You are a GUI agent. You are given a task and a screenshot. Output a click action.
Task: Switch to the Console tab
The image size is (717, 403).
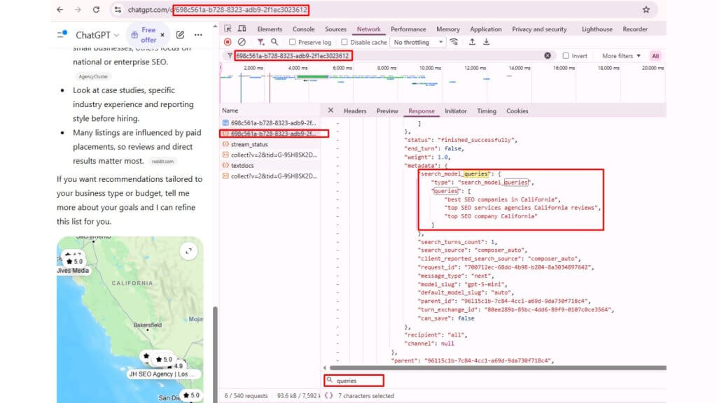click(x=304, y=29)
